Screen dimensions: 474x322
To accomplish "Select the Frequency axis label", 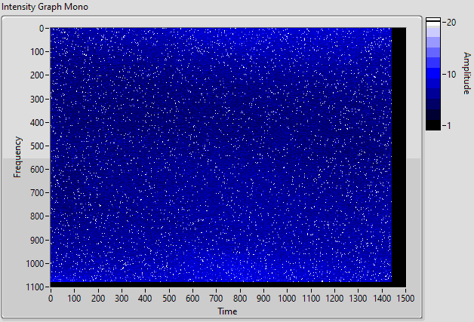I will [17, 157].
